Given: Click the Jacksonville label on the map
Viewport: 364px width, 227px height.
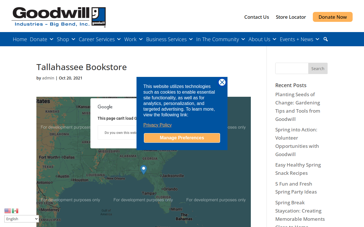Looking at the screenshot, I should click(173, 176).
